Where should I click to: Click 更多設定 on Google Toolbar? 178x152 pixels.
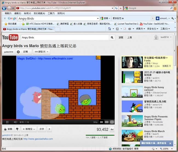click(x=118, y=18)
